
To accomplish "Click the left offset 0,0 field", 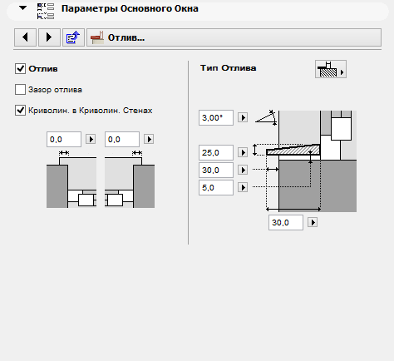I will click(64, 139).
